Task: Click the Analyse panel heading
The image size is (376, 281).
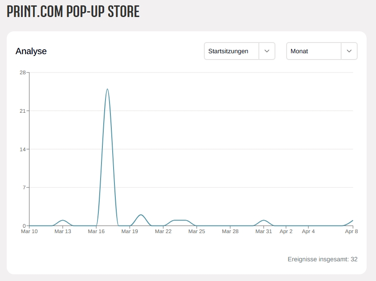Action: [x=31, y=51]
